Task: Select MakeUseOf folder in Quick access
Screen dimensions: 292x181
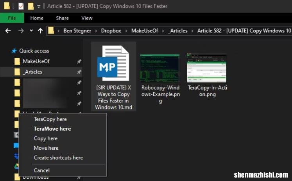Action: [36, 61]
